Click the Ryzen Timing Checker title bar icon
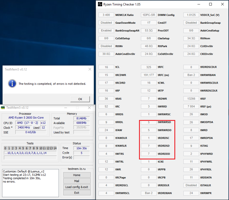The image size is (229, 200). pyautogui.click(x=100, y=4)
